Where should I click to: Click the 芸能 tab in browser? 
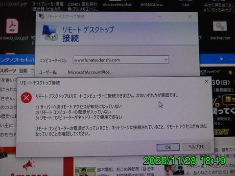[23, 71]
